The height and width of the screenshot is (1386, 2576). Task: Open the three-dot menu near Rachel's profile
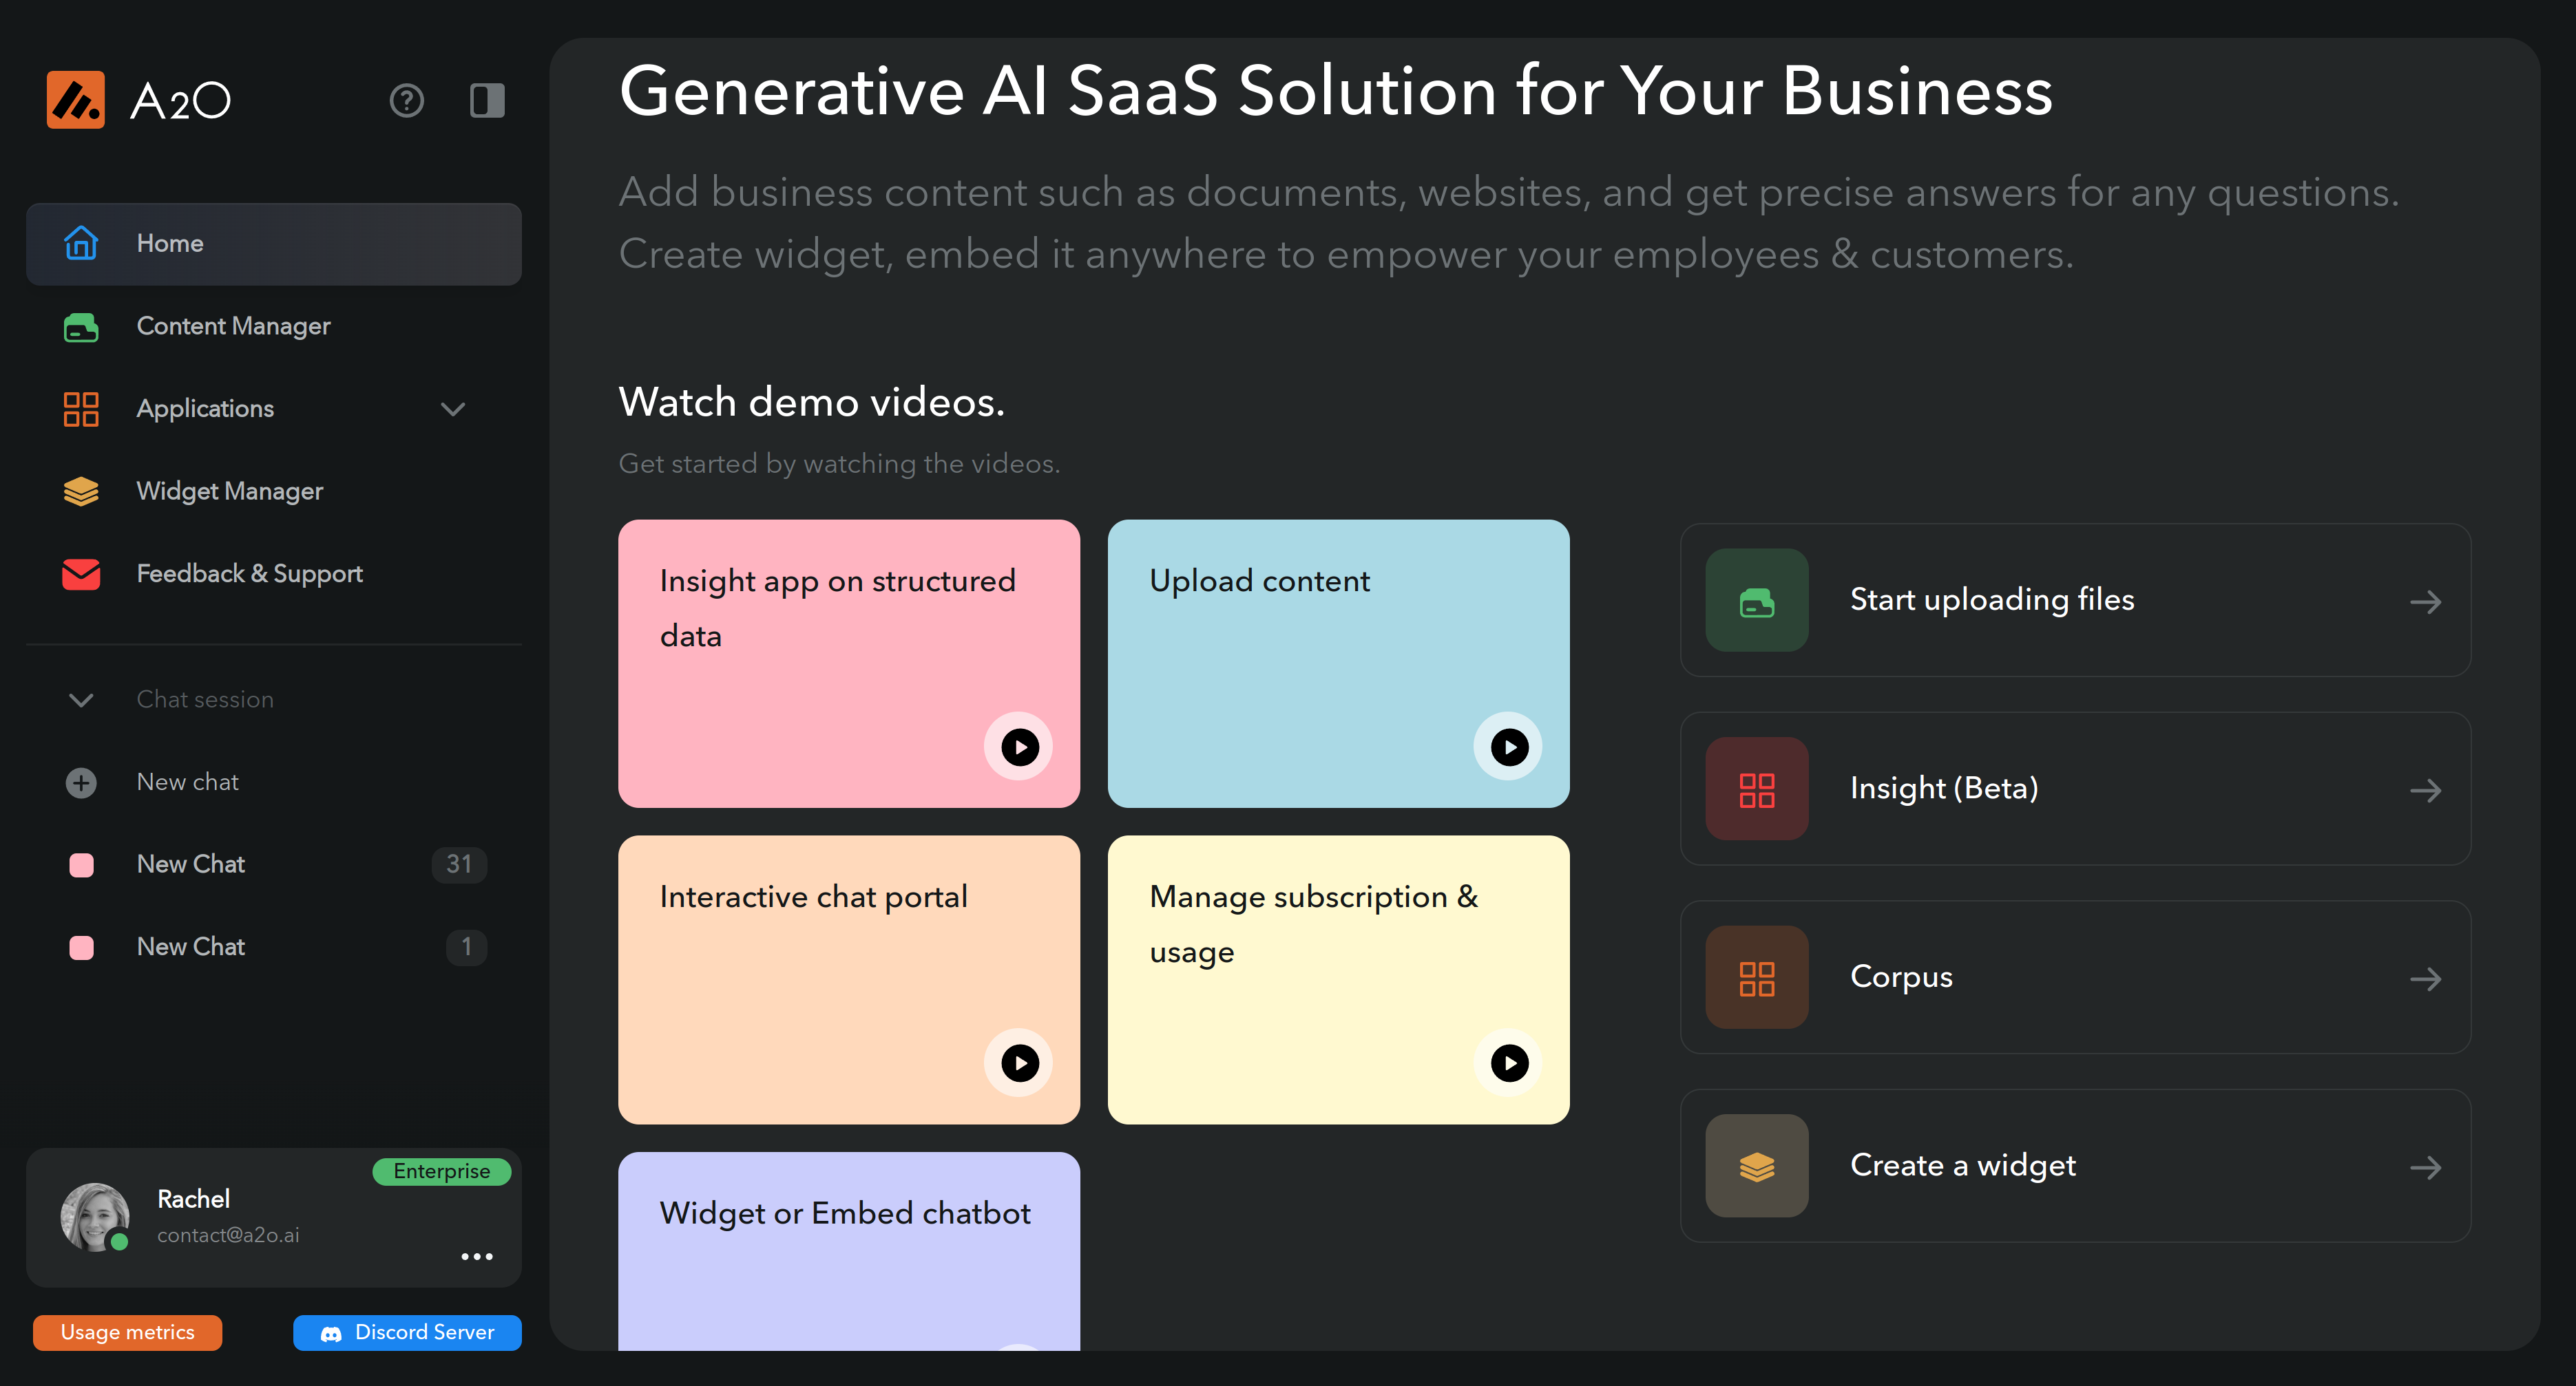click(477, 1256)
